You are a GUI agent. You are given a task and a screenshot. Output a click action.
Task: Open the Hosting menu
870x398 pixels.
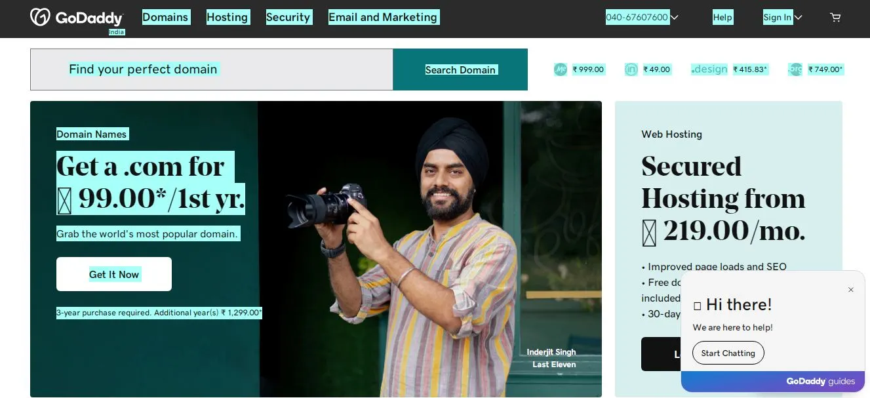[x=227, y=18]
